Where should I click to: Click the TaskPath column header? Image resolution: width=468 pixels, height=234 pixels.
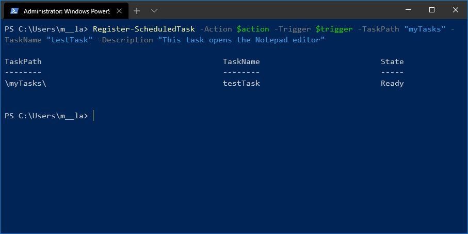[x=23, y=61]
